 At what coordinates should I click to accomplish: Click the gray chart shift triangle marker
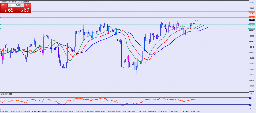(199, 1)
